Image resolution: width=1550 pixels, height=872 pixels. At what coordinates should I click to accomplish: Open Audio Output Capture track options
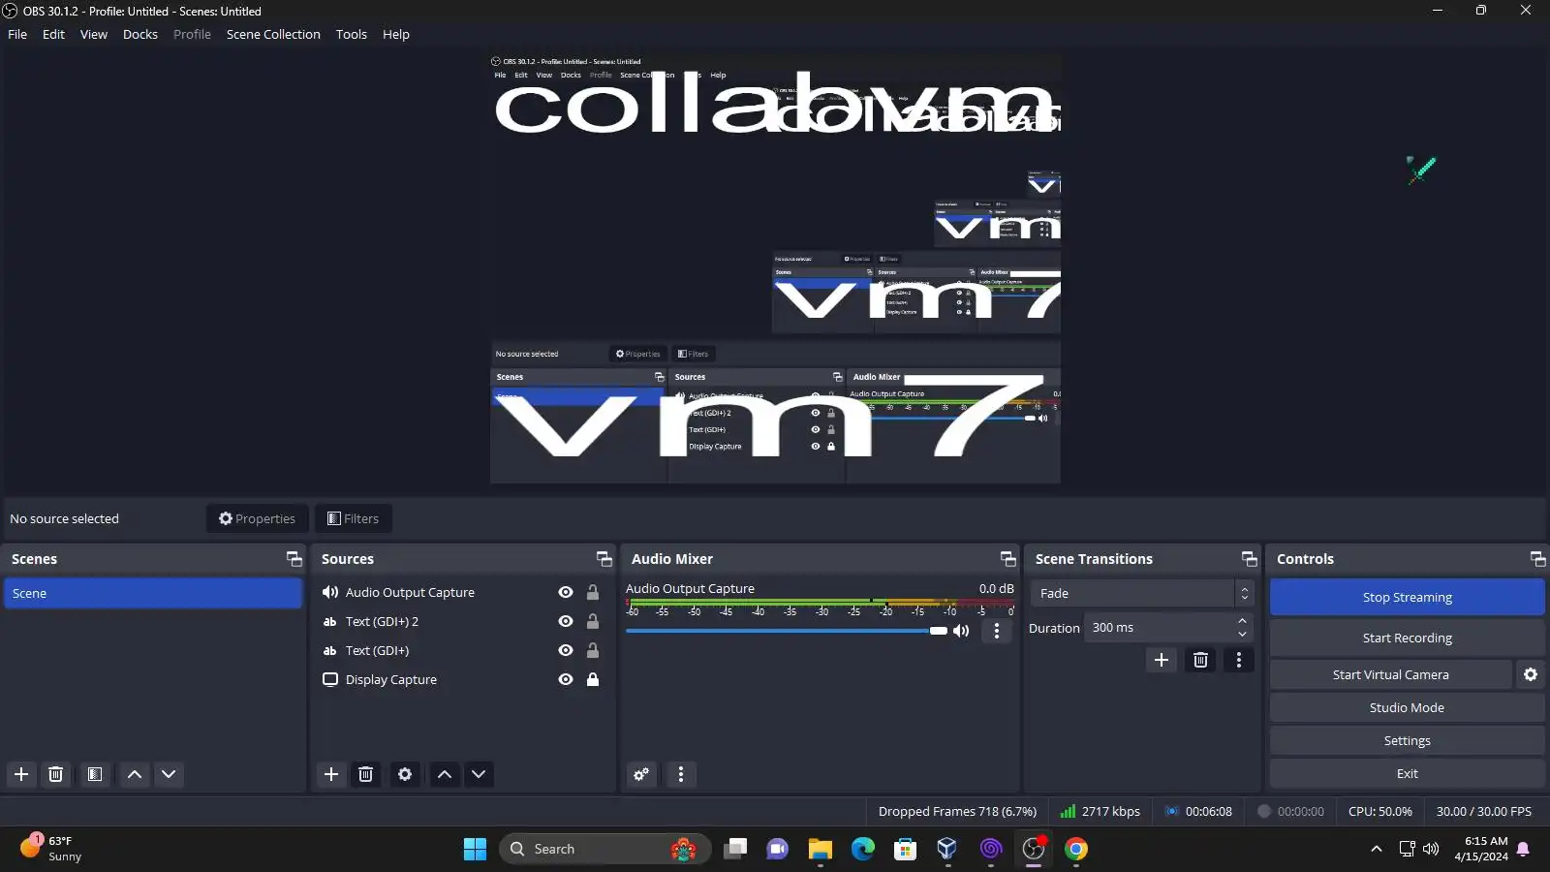[997, 631]
